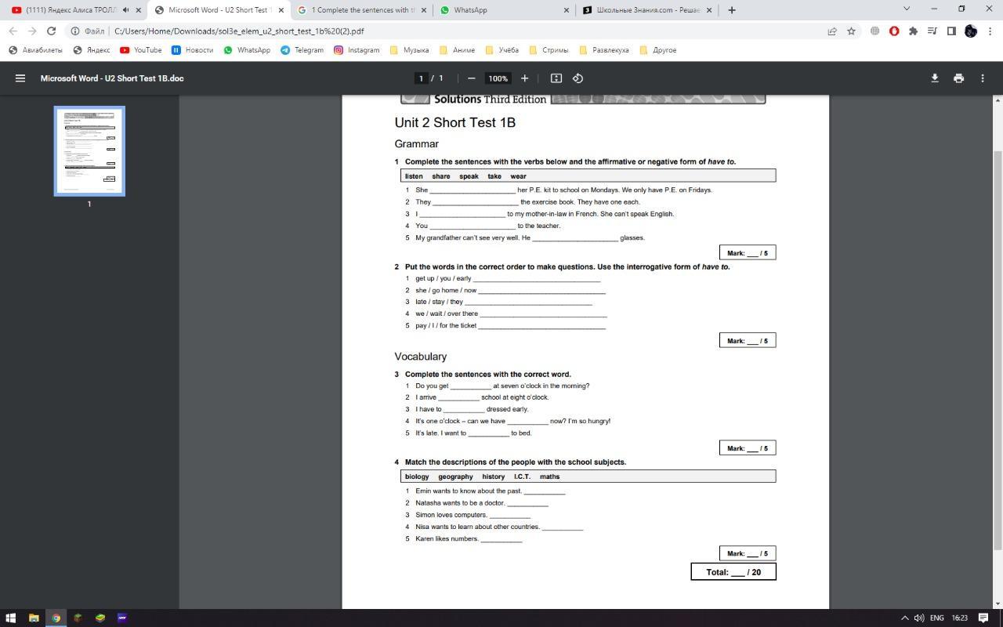1003x627 pixels.
Task: Click the 100% zoom level field
Action: 498,78
